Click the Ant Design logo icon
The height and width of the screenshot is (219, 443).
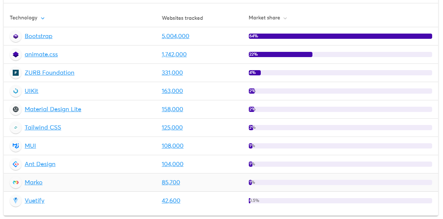[16, 164]
